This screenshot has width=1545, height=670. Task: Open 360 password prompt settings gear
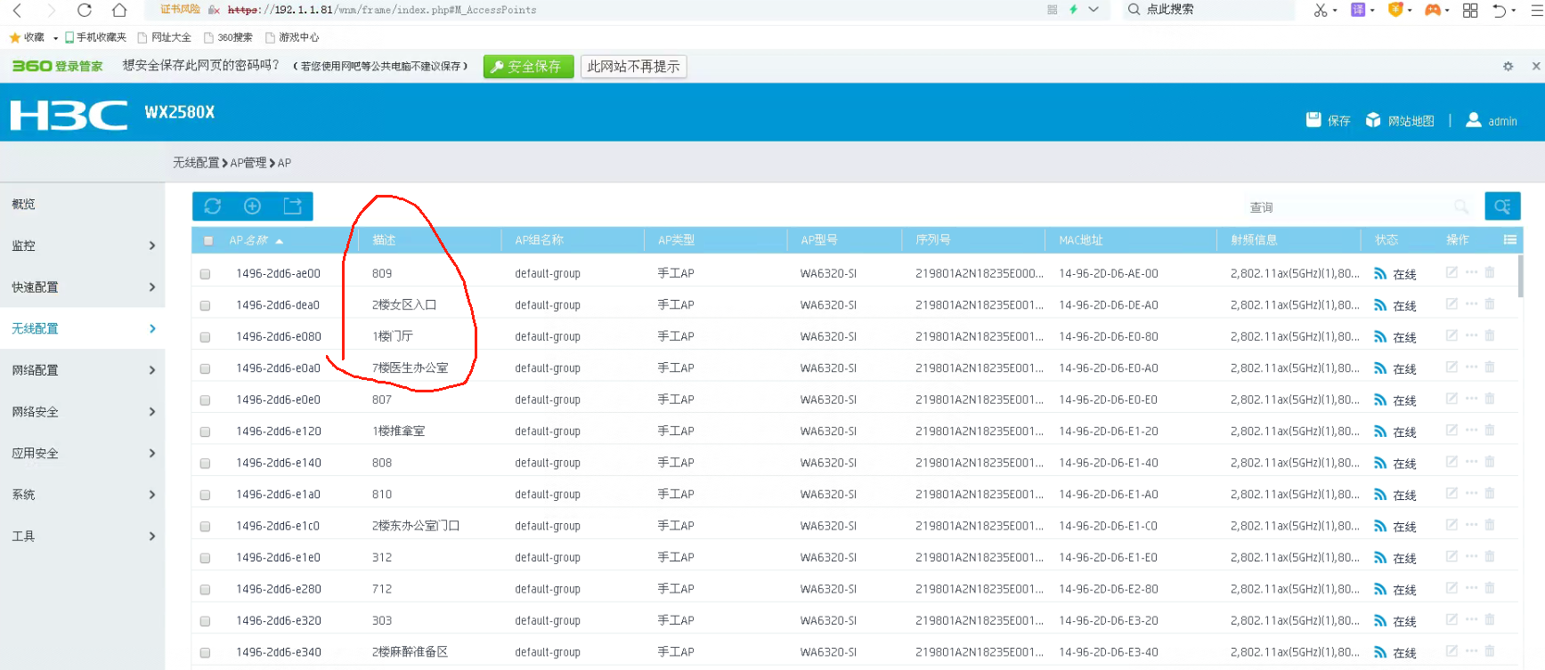click(x=1508, y=66)
